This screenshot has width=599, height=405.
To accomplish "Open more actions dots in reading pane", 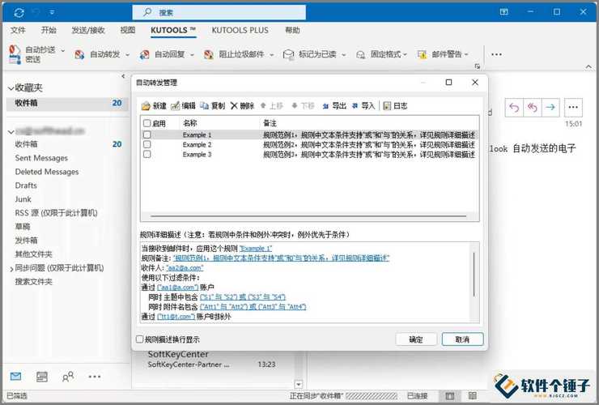I will click(573, 108).
